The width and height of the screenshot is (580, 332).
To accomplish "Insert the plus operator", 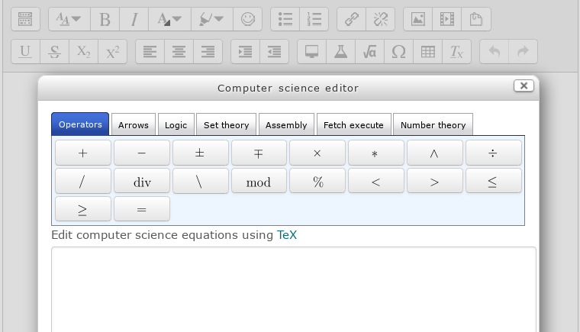I will 83,153.
